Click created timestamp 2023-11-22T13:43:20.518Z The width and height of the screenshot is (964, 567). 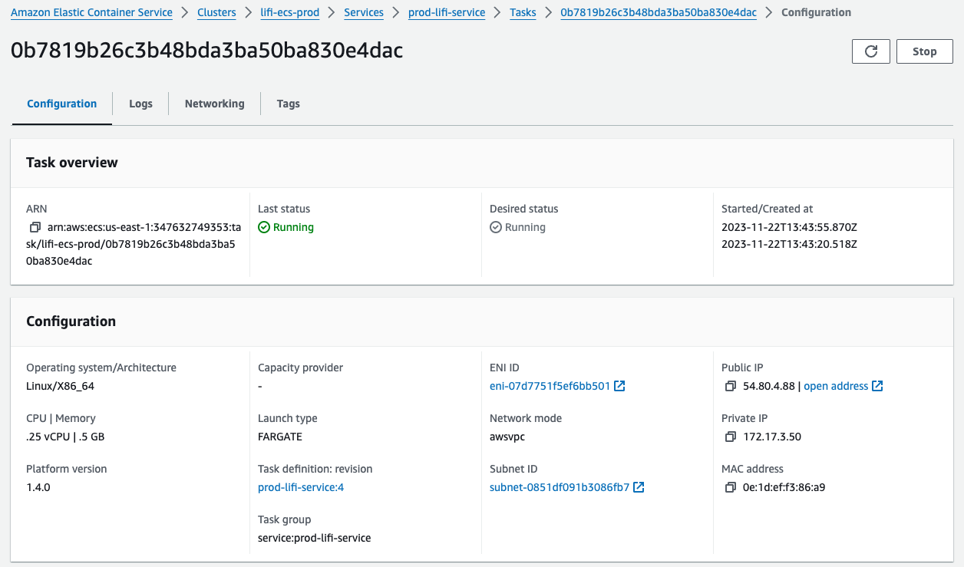pos(789,244)
